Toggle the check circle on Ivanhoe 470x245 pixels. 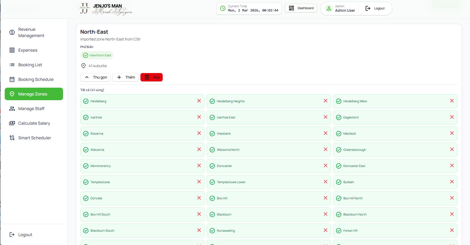point(86,117)
